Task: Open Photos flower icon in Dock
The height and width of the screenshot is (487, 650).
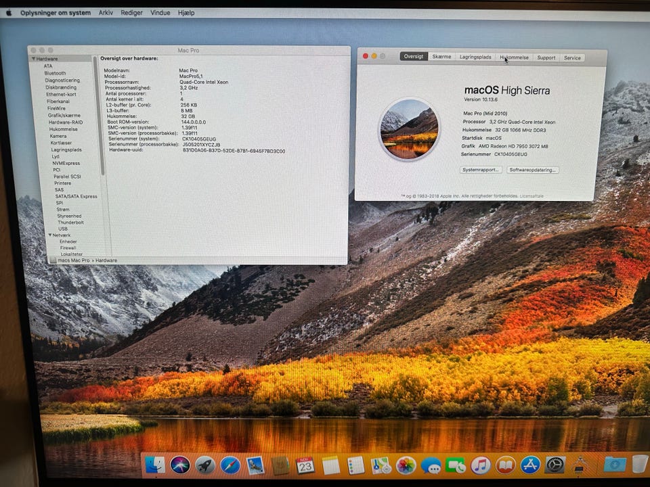Action: 406,466
